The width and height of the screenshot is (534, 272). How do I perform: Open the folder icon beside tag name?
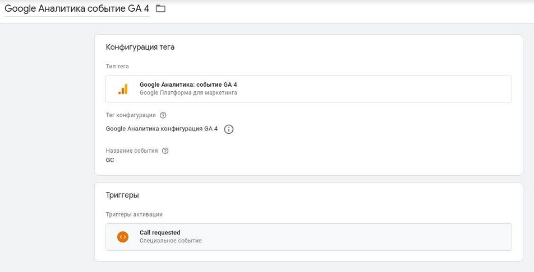(160, 8)
